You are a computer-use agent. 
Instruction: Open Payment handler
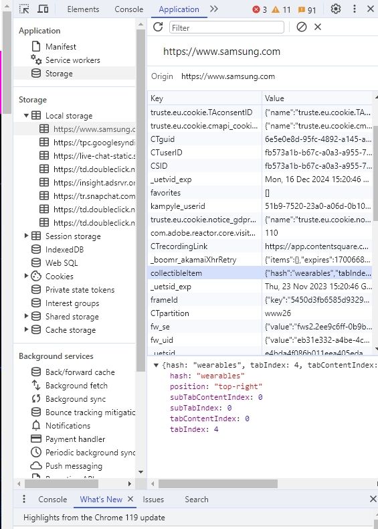coord(75,439)
